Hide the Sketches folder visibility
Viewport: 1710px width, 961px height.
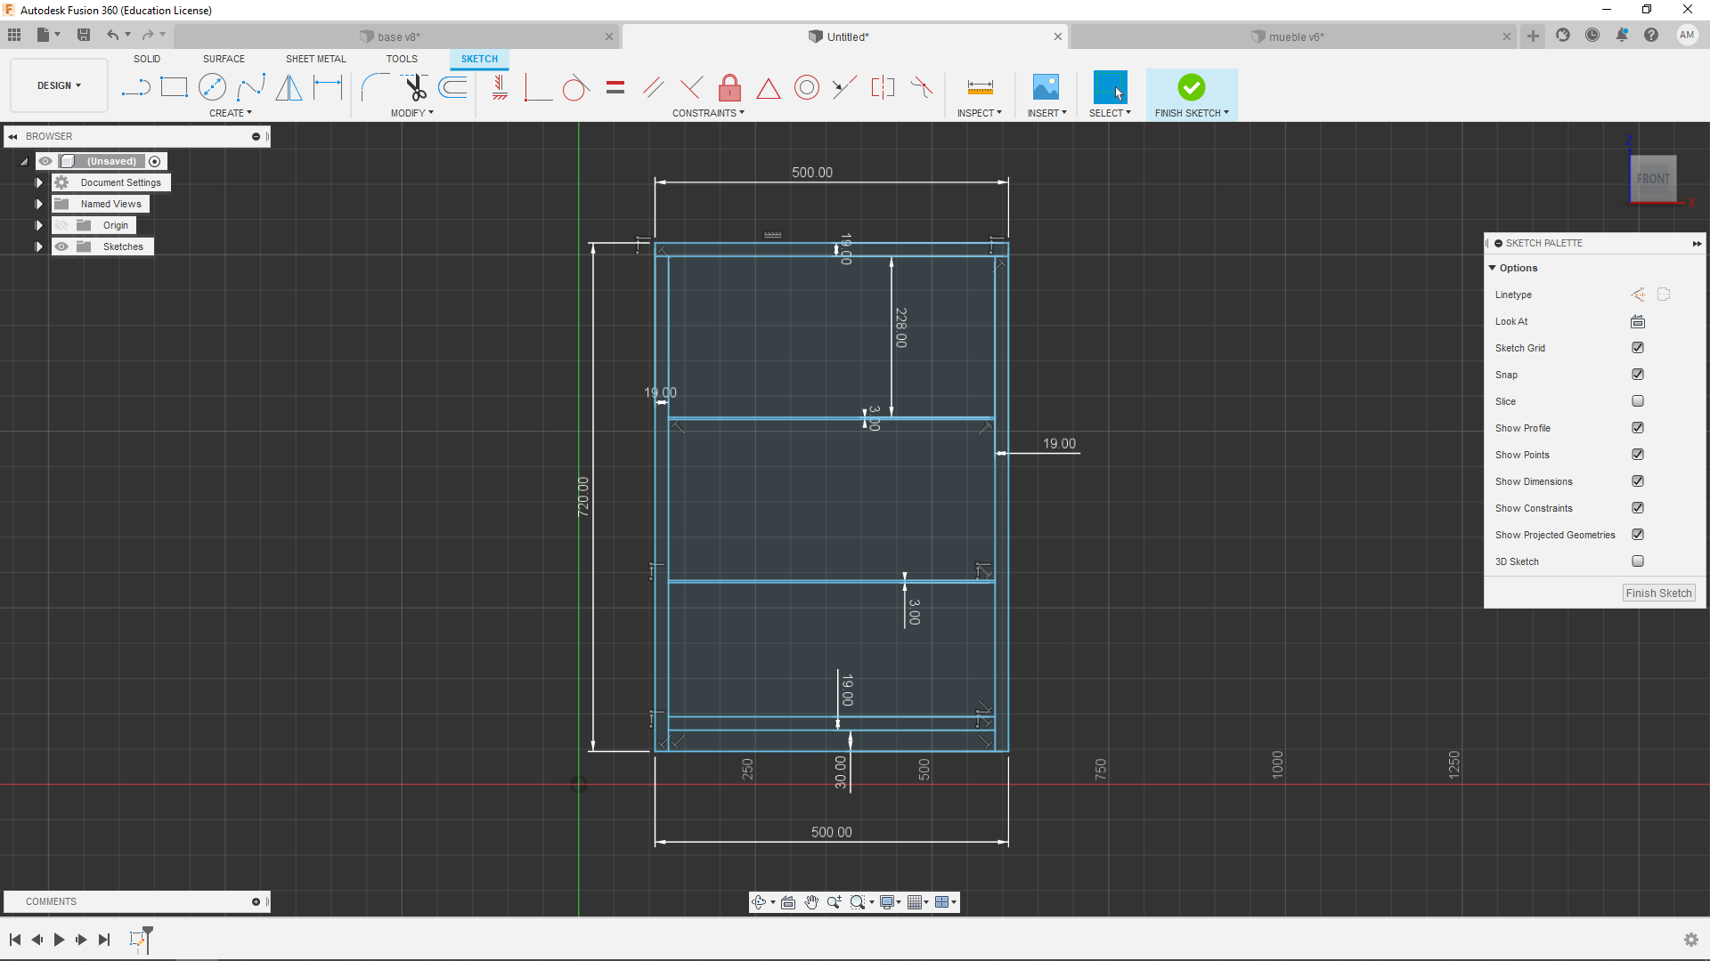(x=61, y=246)
